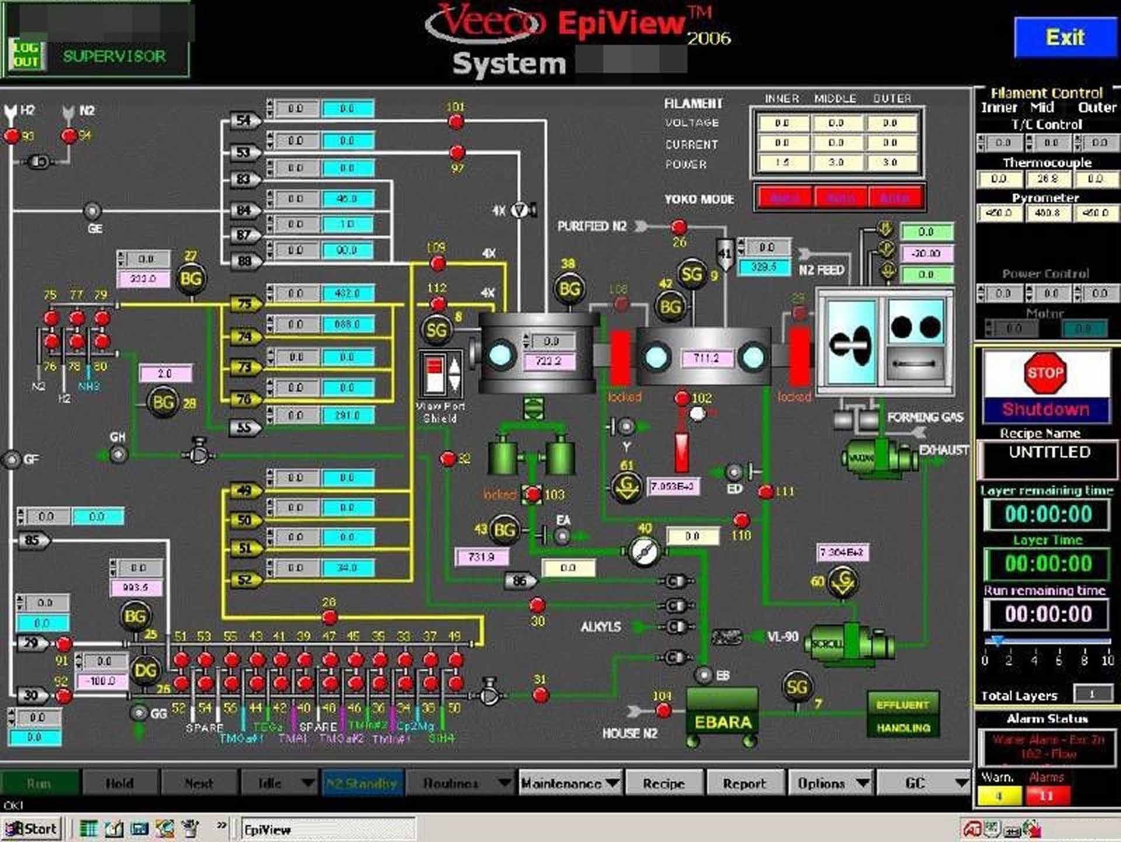Image resolution: width=1121 pixels, height=842 pixels.
Task: Click the GF regulator symbol
Action: point(12,460)
